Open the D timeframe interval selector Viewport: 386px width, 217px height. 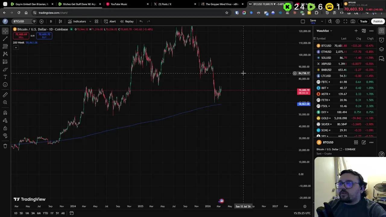[x=51, y=21]
